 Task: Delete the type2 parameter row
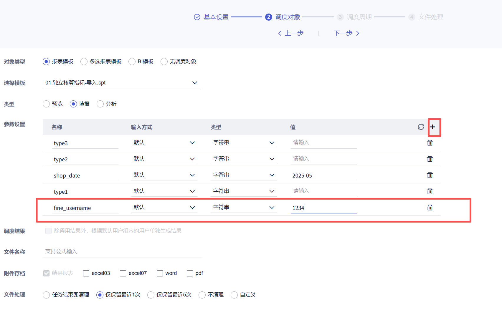(x=430, y=159)
